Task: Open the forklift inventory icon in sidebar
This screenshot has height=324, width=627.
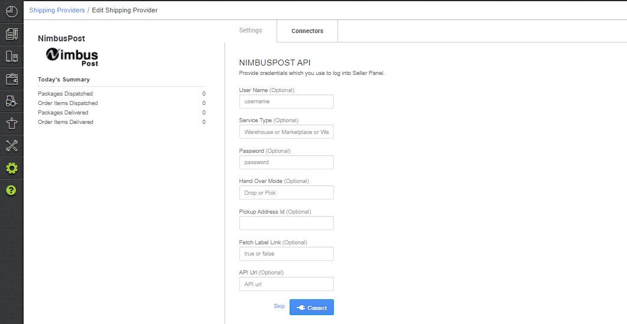Action: tap(12, 101)
